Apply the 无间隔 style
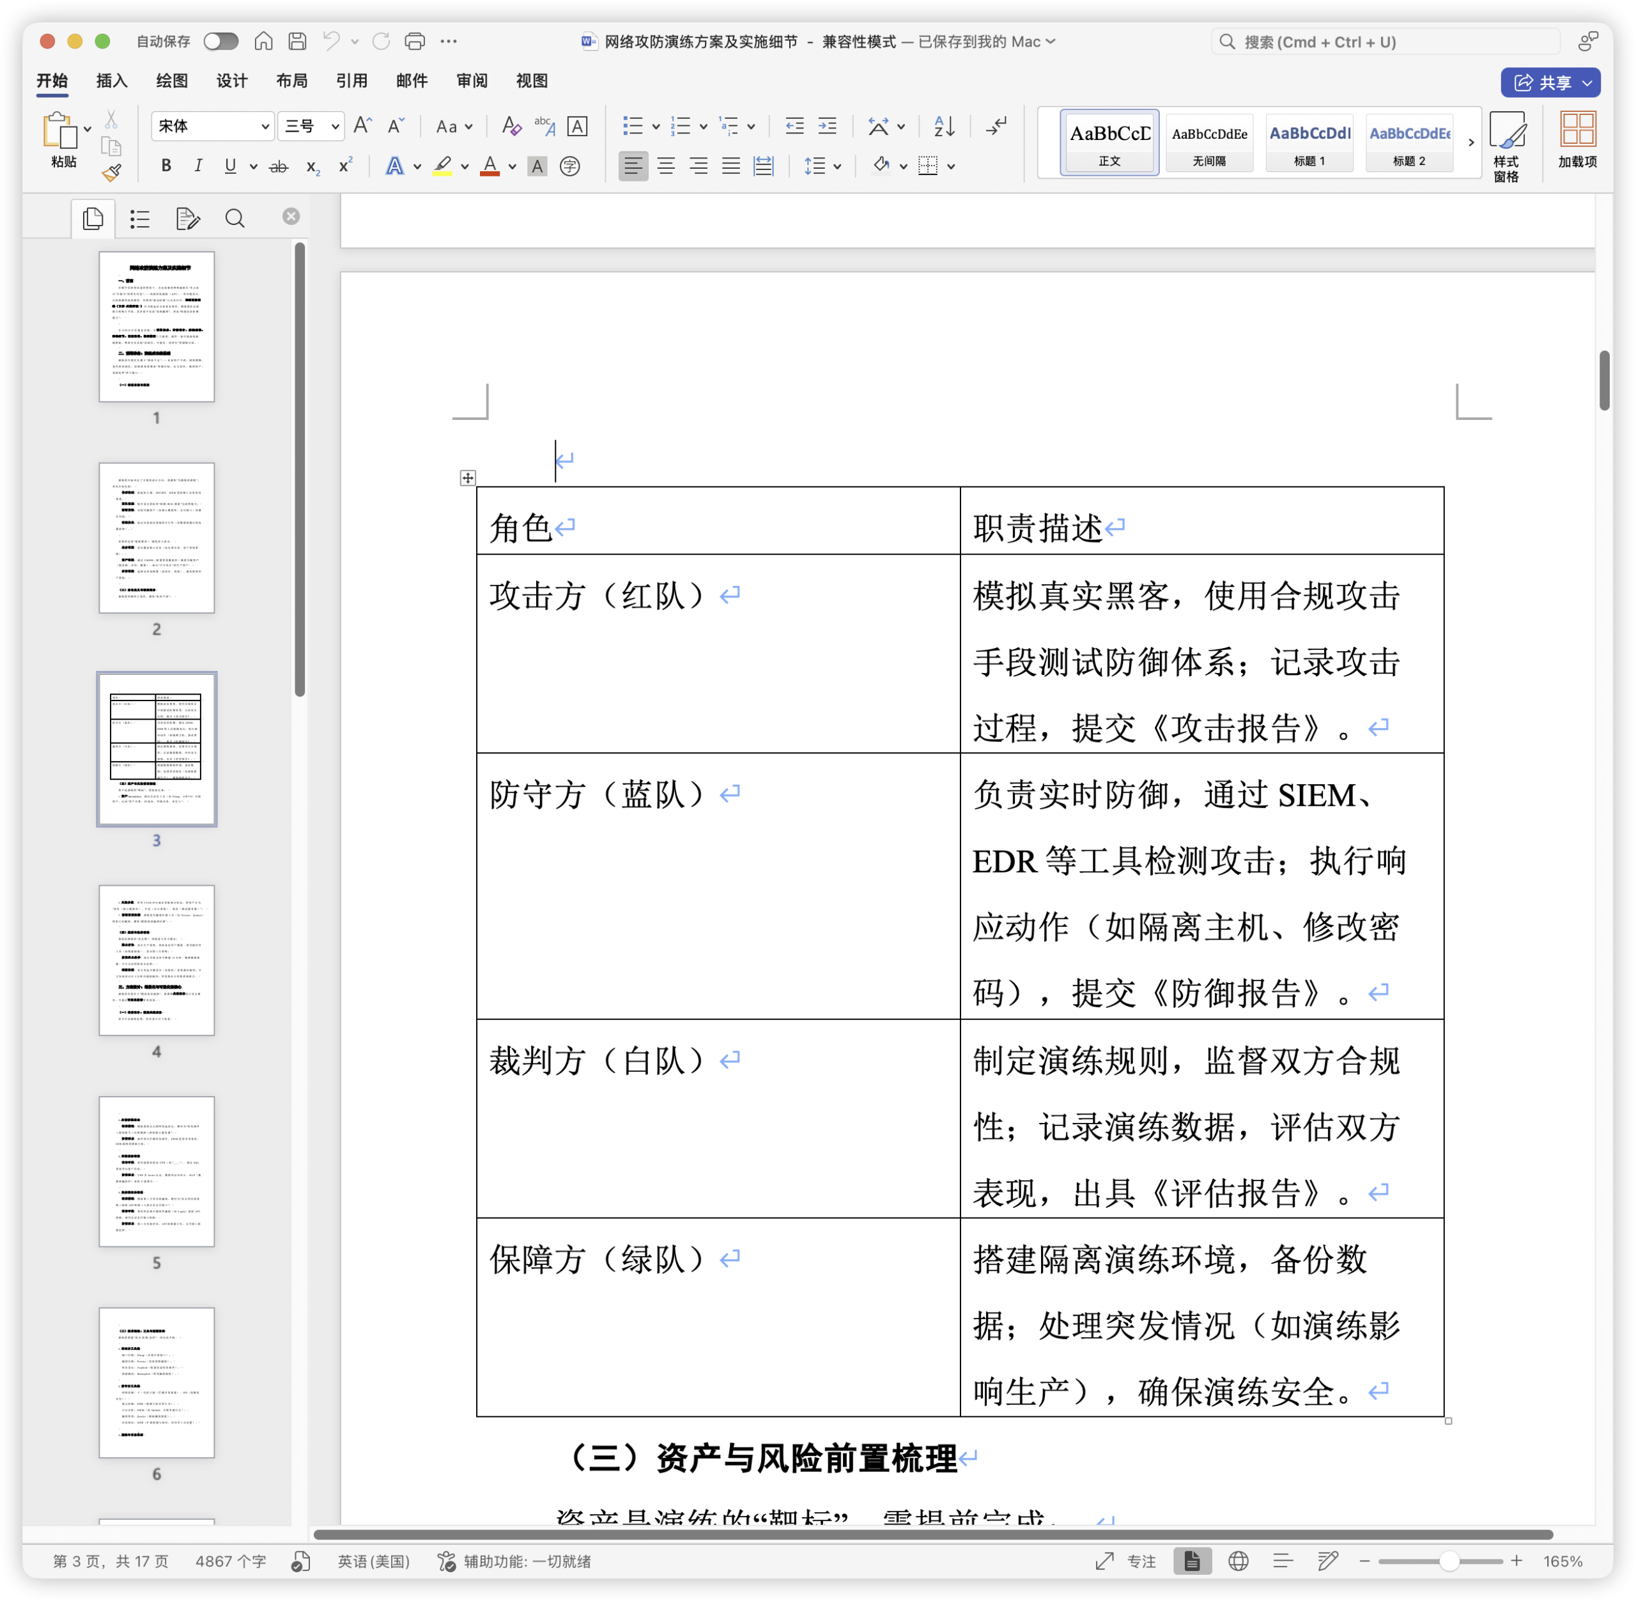 click(1210, 142)
